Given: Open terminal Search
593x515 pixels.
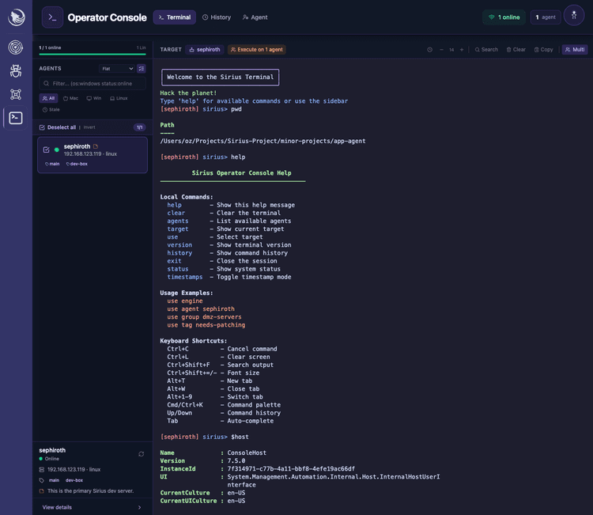Looking at the screenshot, I should tap(486, 50).
